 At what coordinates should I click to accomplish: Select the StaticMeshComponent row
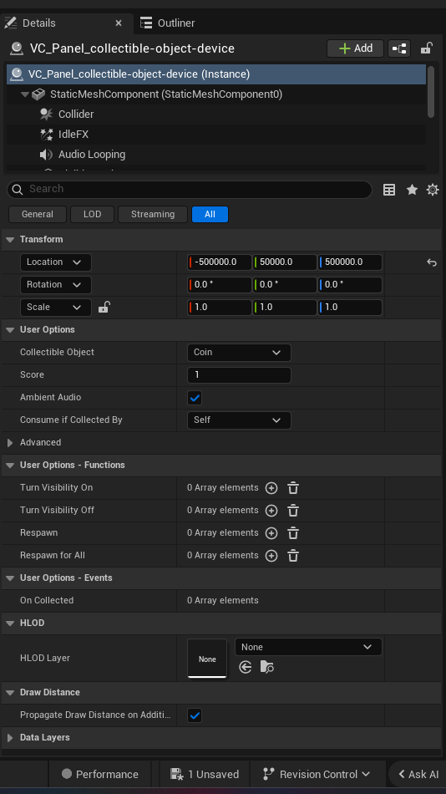click(215, 94)
